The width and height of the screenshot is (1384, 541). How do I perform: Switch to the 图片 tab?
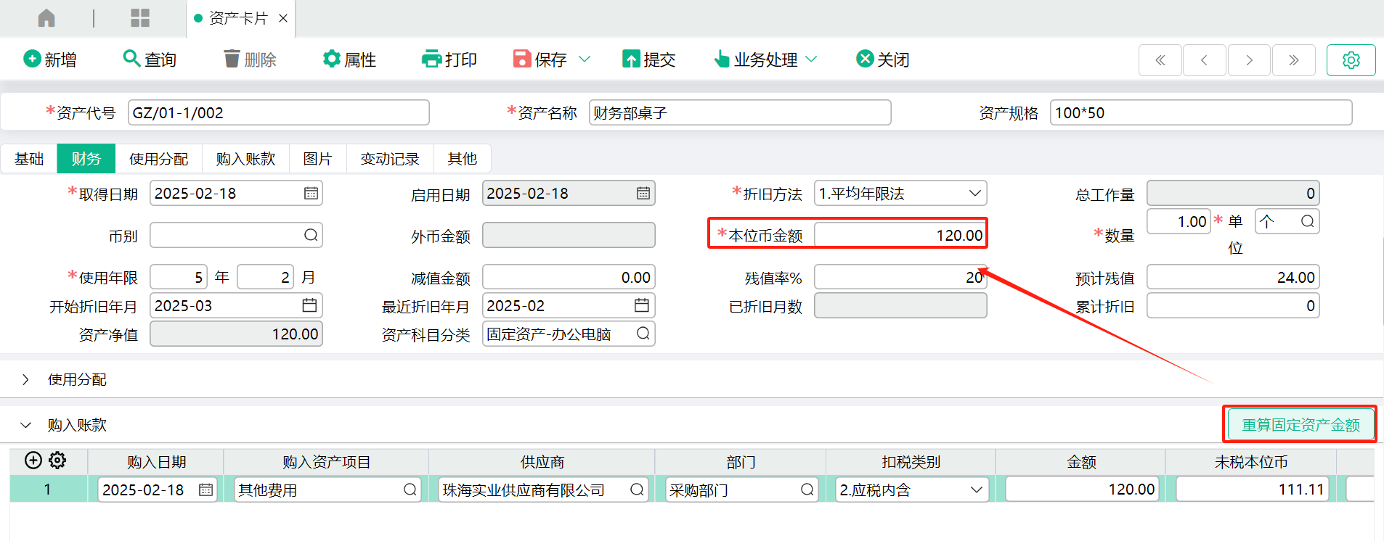pos(317,159)
